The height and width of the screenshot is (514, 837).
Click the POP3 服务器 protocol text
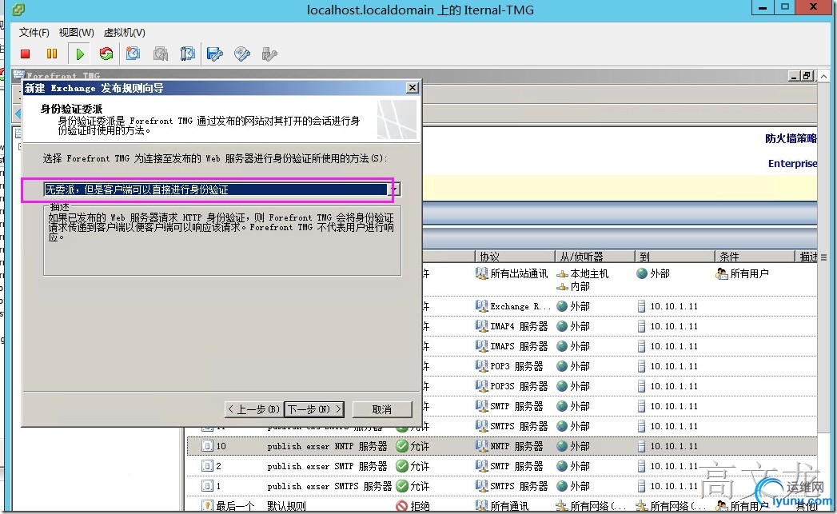(x=516, y=366)
